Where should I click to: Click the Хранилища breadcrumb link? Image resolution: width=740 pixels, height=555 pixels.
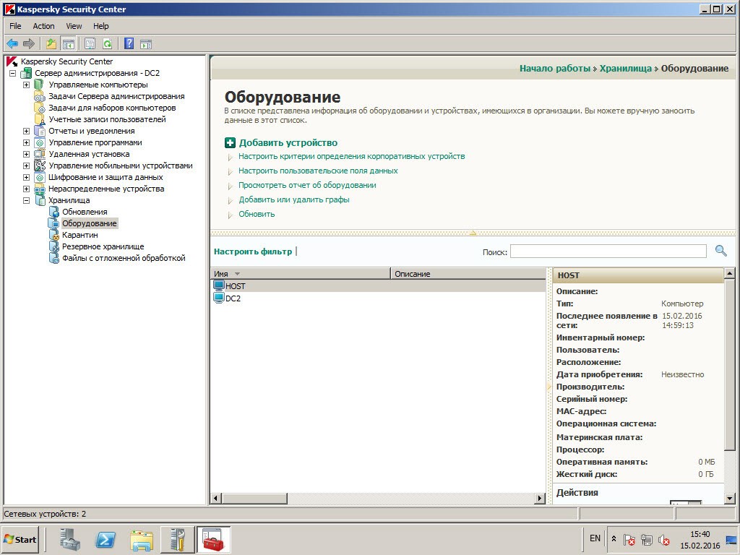click(625, 69)
